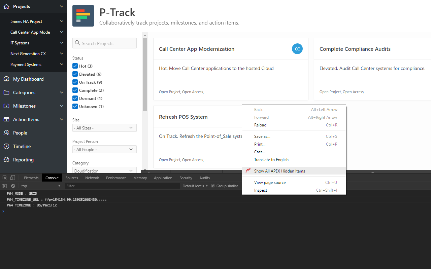Uncheck the Elevated (6) status checkbox

point(75,74)
